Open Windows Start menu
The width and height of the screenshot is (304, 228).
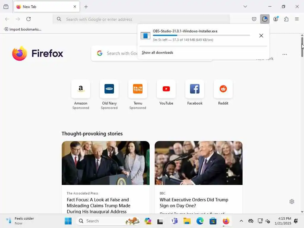tap(68, 221)
